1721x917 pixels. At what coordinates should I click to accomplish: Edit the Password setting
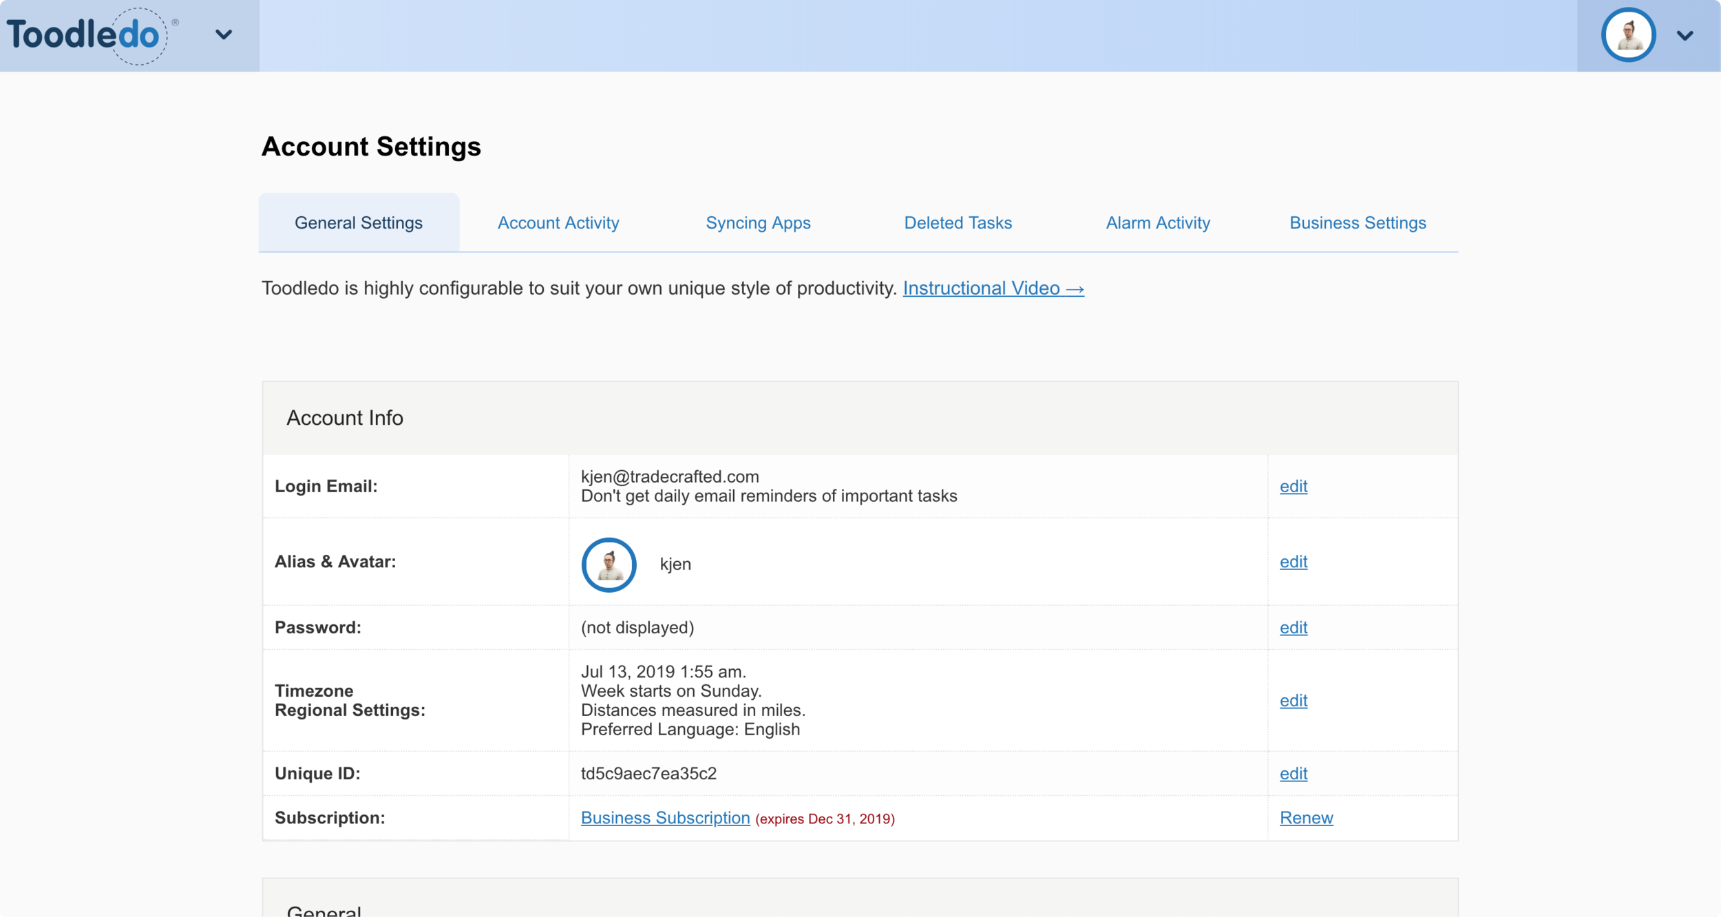point(1294,628)
